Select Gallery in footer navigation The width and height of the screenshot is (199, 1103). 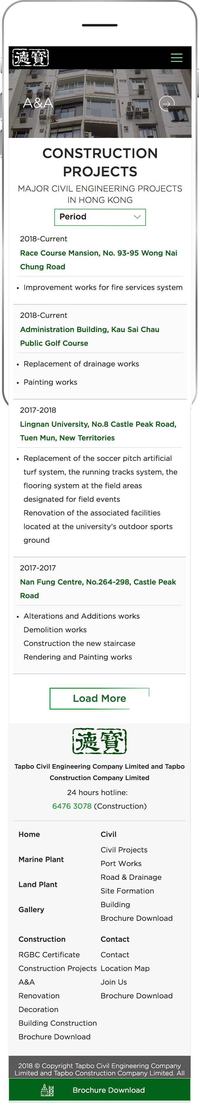tap(31, 909)
